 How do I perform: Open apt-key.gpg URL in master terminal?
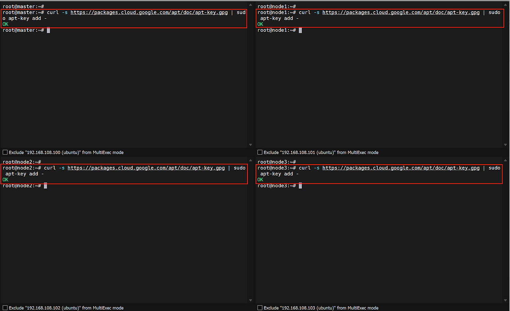pyautogui.click(x=149, y=12)
